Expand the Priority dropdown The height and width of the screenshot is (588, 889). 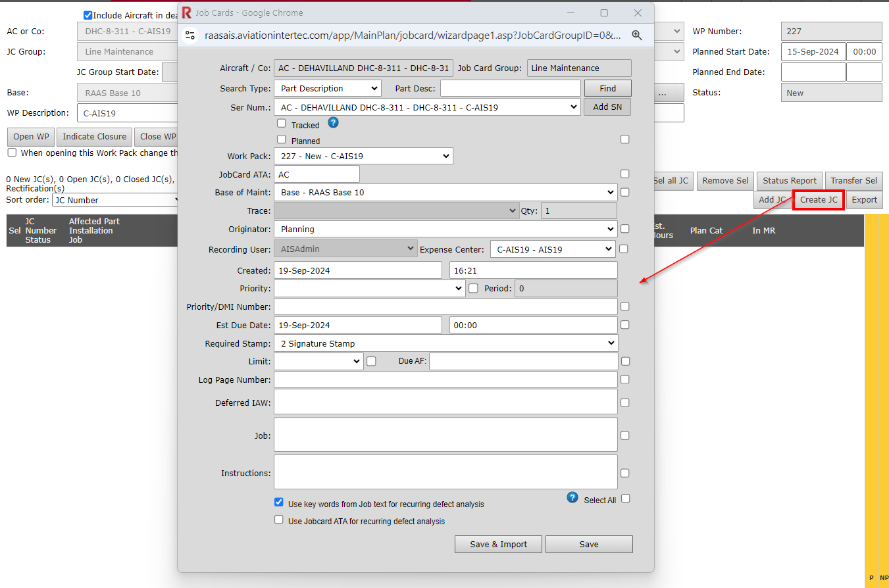pyautogui.click(x=370, y=288)
